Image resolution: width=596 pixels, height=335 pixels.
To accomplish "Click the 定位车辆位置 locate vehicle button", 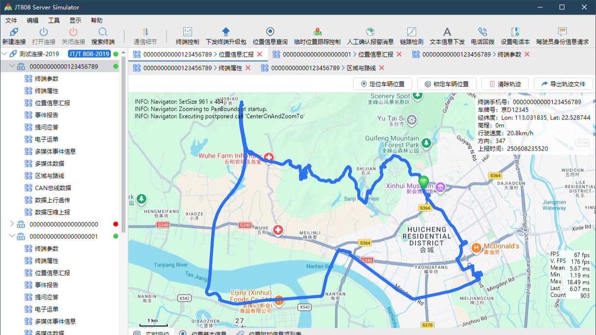I will pos(383,84).
